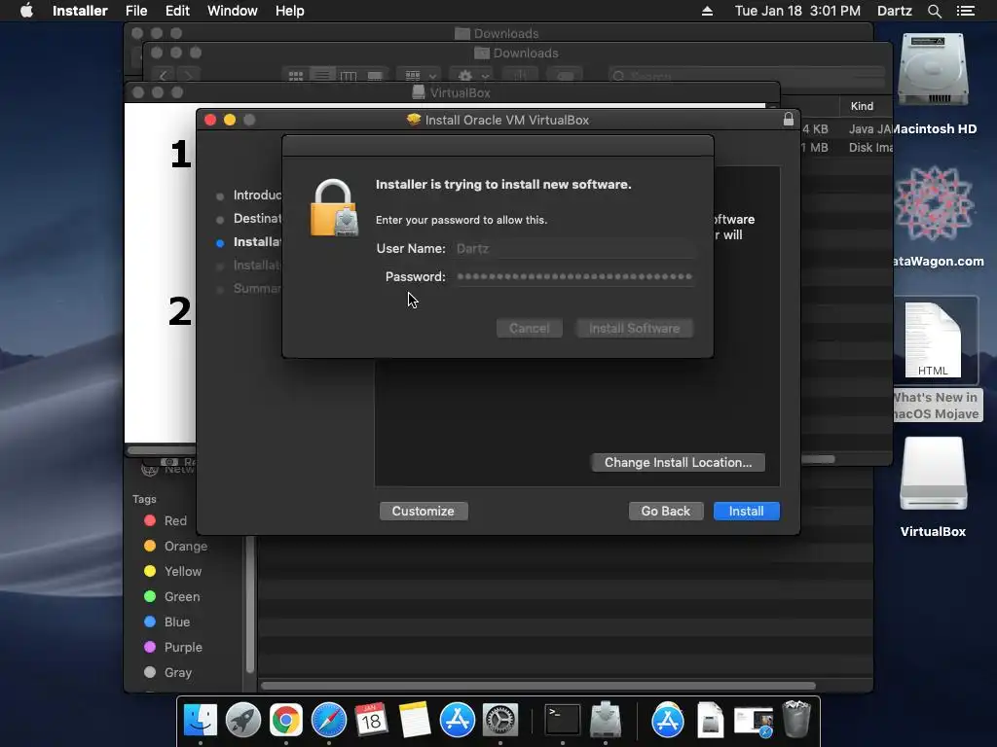Select the Introduction step in installer sidebar
Image resolution: width=997 pixels, height=747 pixels.
tap(257, 195)
